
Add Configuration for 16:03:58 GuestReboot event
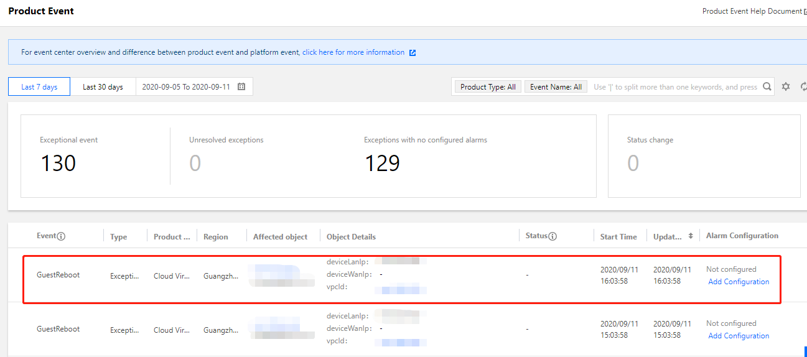click(739, 282)
